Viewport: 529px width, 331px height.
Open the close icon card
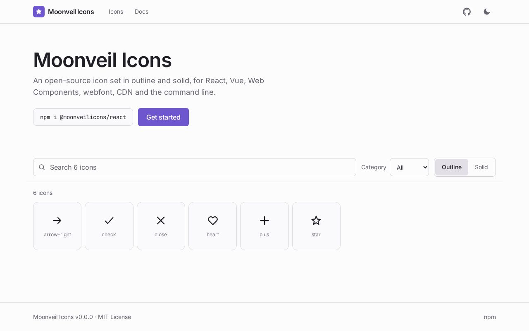[x=161, y=226]
